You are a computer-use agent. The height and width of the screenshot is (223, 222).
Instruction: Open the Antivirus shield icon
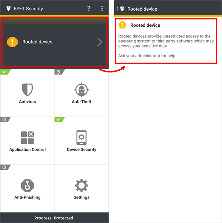click(x=28, y=90)
